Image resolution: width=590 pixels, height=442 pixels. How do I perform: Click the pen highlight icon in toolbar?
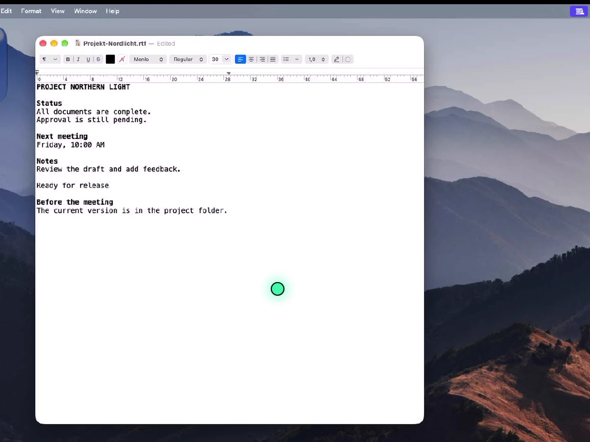[336, 59]
